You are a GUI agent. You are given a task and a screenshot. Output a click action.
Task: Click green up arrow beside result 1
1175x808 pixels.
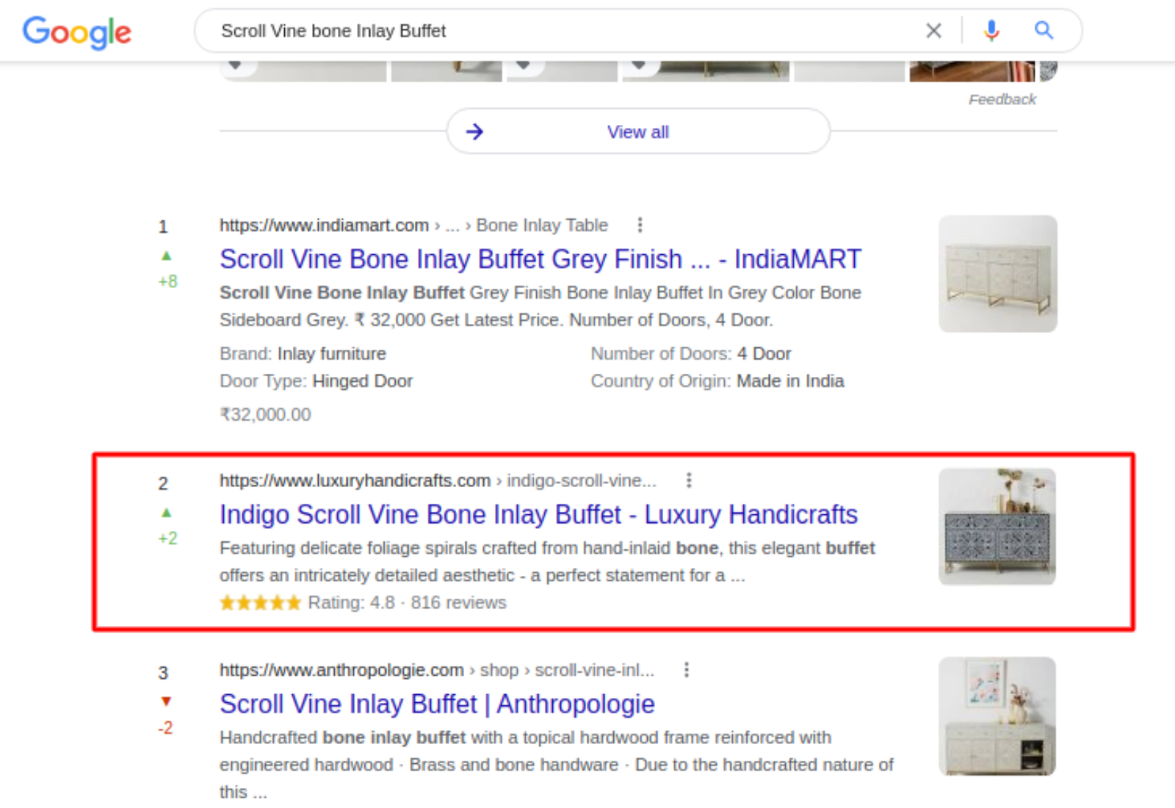click(x=167, y=256)
